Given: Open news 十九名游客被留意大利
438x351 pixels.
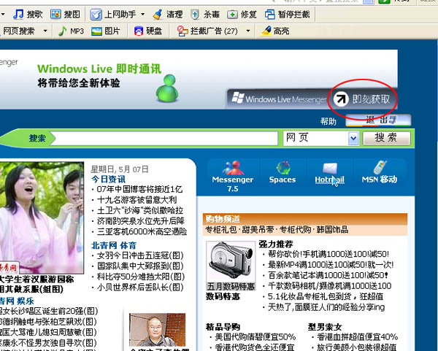Looking at the screenshot, I should coord(137,200).
